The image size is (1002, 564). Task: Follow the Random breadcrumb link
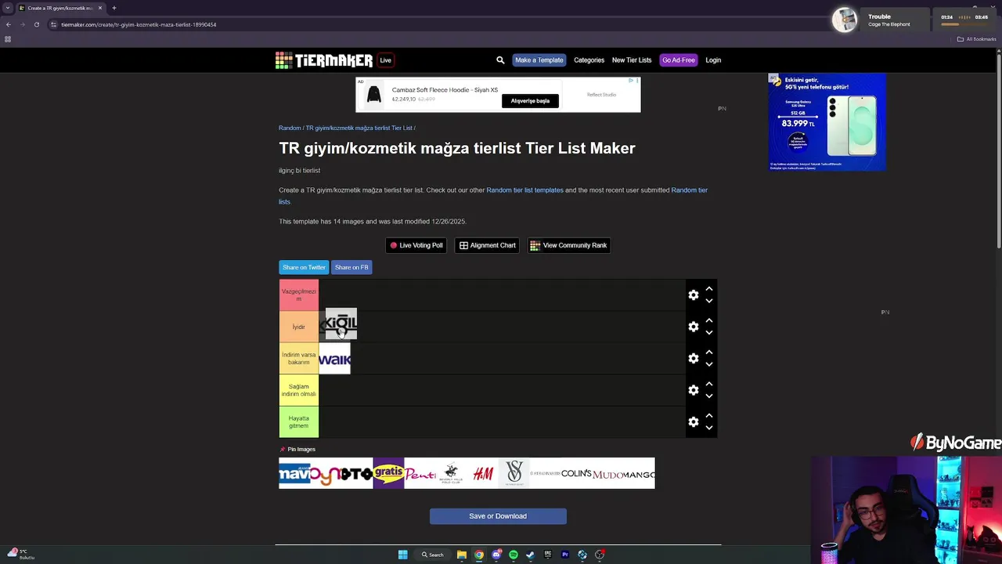290,128
